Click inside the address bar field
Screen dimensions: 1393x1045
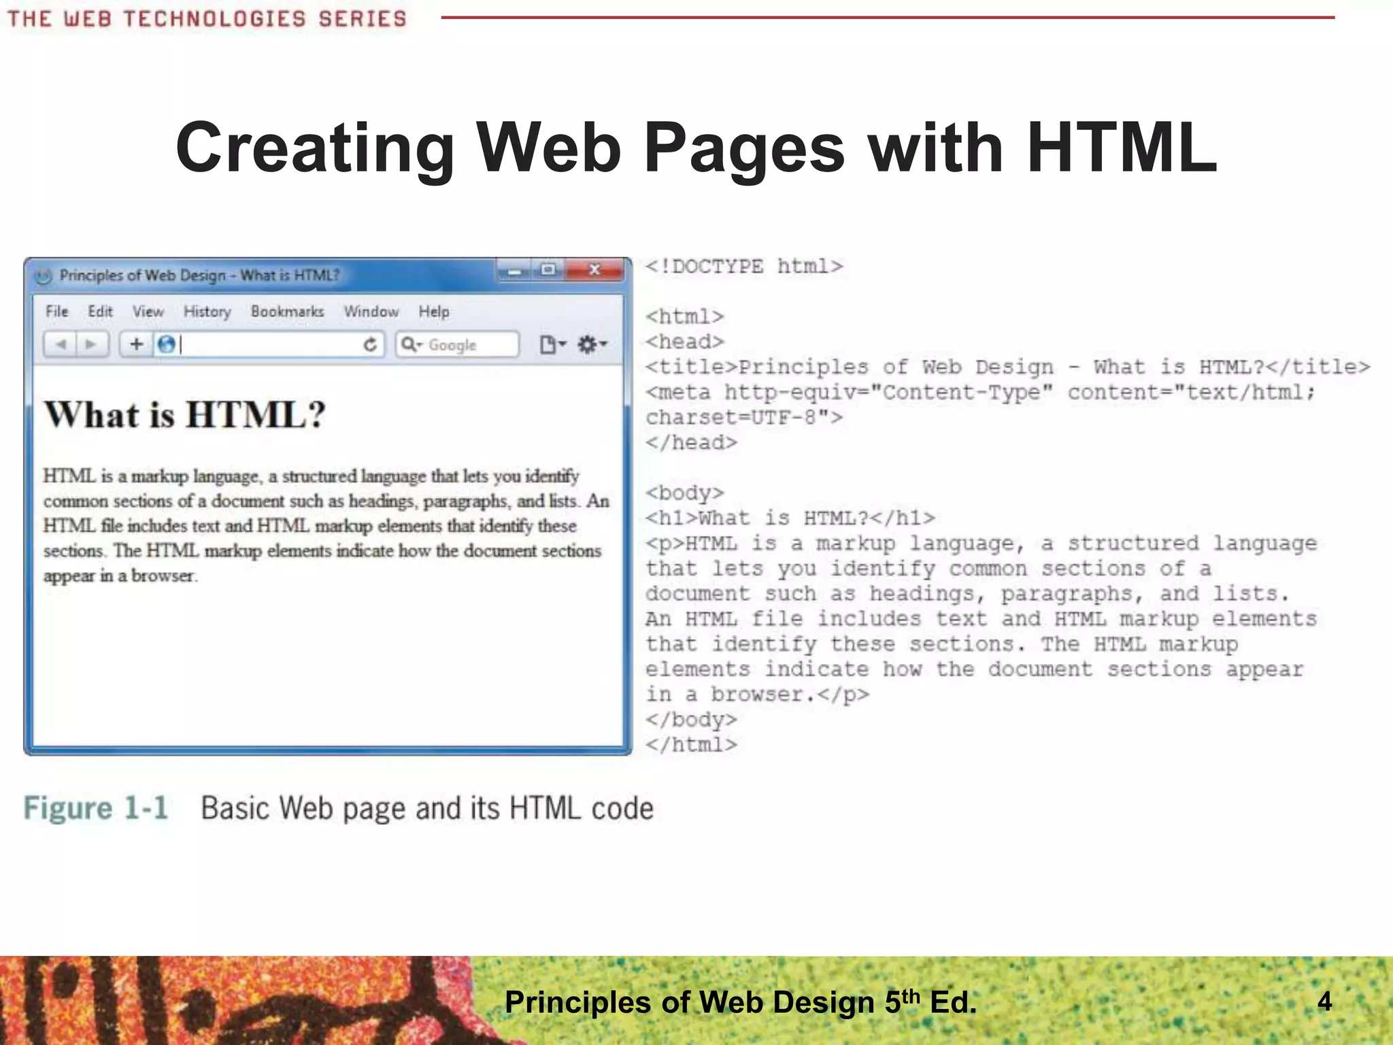pos(271,344)
